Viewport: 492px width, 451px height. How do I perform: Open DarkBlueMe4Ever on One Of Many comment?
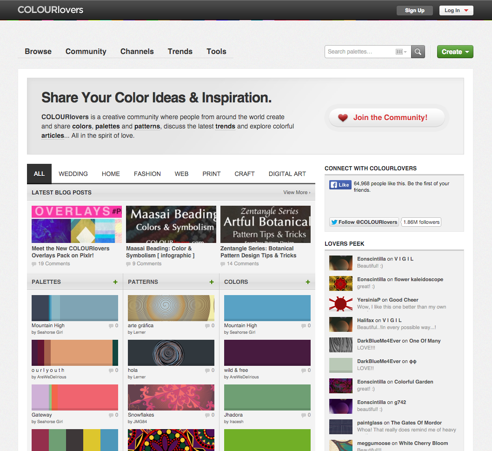(399, 341)
